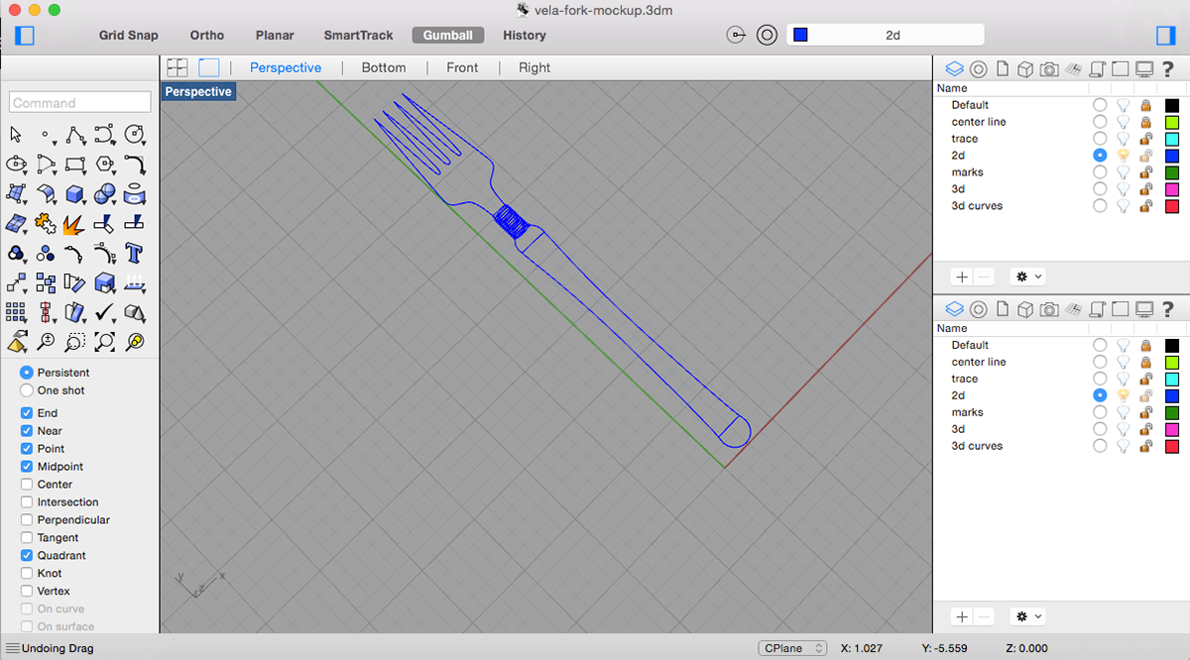1190x660 pixels.
Task: Toggle the left sidebar icon in title toolbar
Action: (26, 36)
